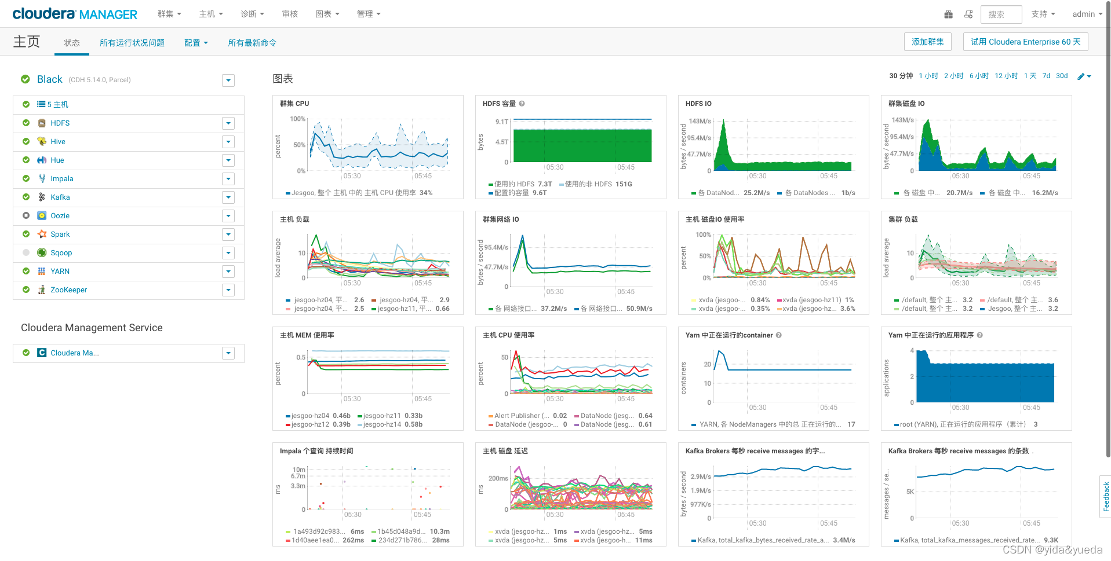This screenshot has height=561, width=1111.
Task: Expand the Kafka actions dropdown arrow
Action: click(228, 197)
